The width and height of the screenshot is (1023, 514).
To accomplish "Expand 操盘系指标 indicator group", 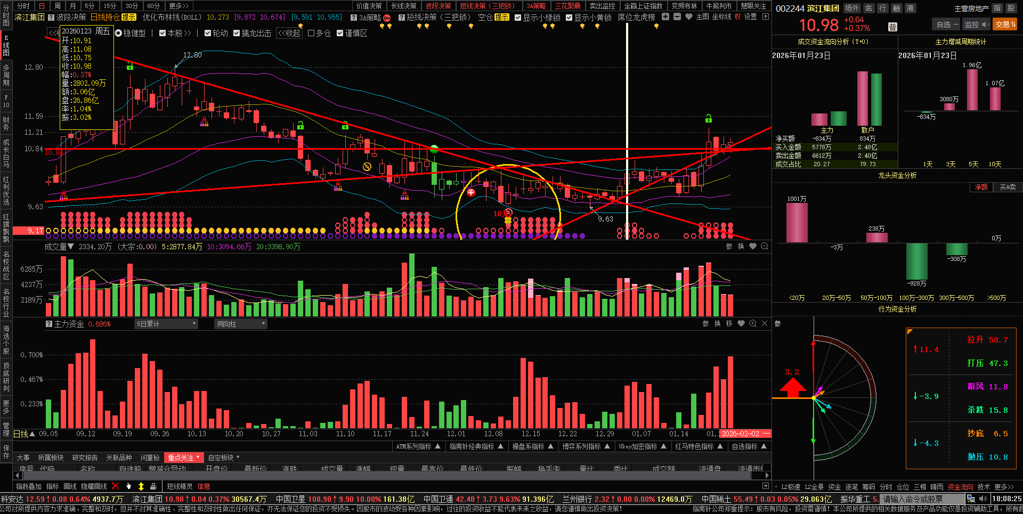I will click(533, 446).
